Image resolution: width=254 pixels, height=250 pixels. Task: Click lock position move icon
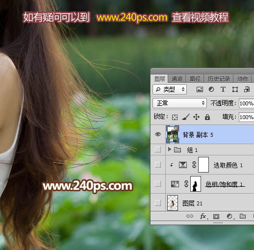[x=196, y=117]
